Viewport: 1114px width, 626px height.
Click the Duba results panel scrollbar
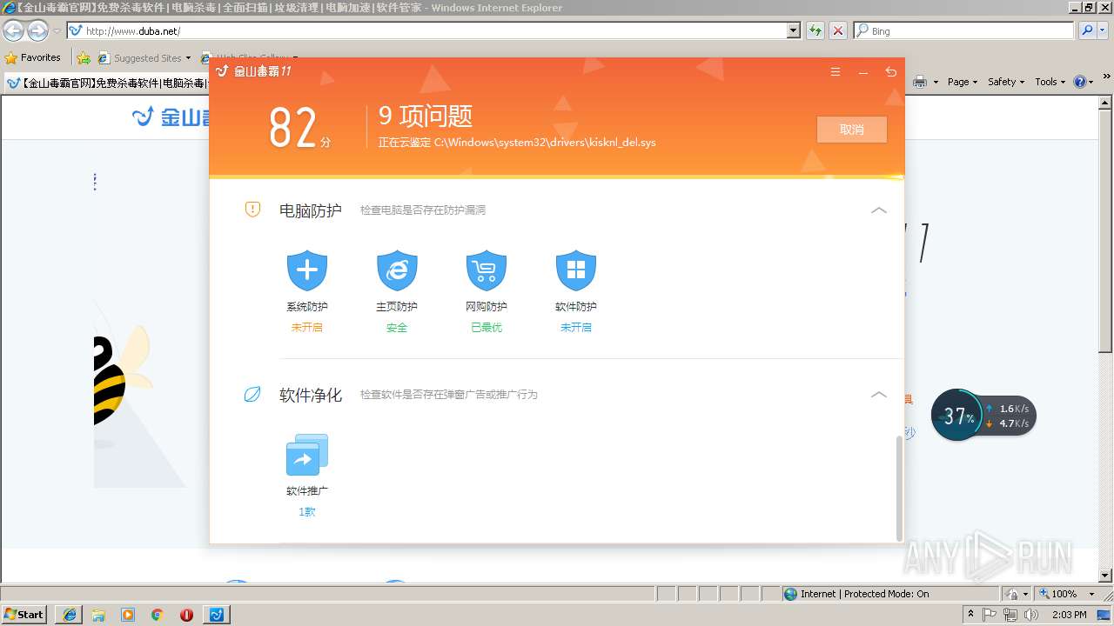click(899, 487)
